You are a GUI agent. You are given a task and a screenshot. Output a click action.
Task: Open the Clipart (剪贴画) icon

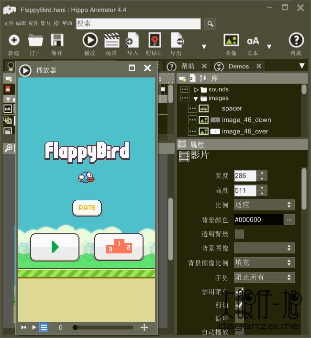pyautogui.click(x=154, y=41)
